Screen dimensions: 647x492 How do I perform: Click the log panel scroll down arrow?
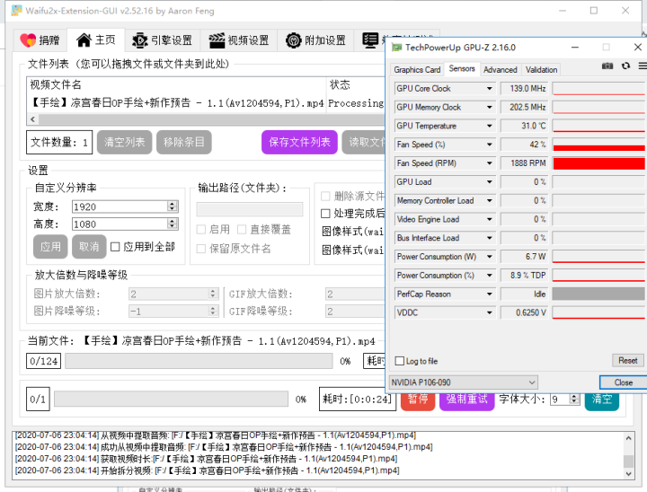[628, 473]
